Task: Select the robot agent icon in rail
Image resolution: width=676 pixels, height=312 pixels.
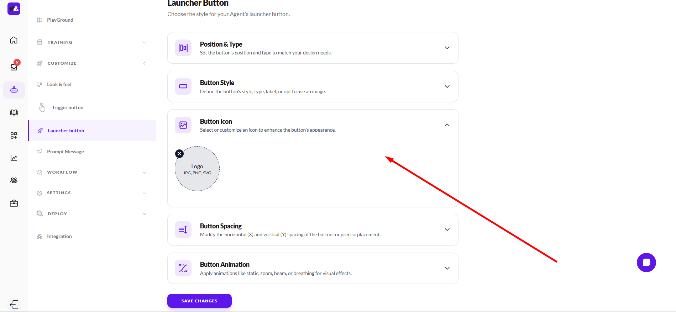Action: click(x=14, y=90)
